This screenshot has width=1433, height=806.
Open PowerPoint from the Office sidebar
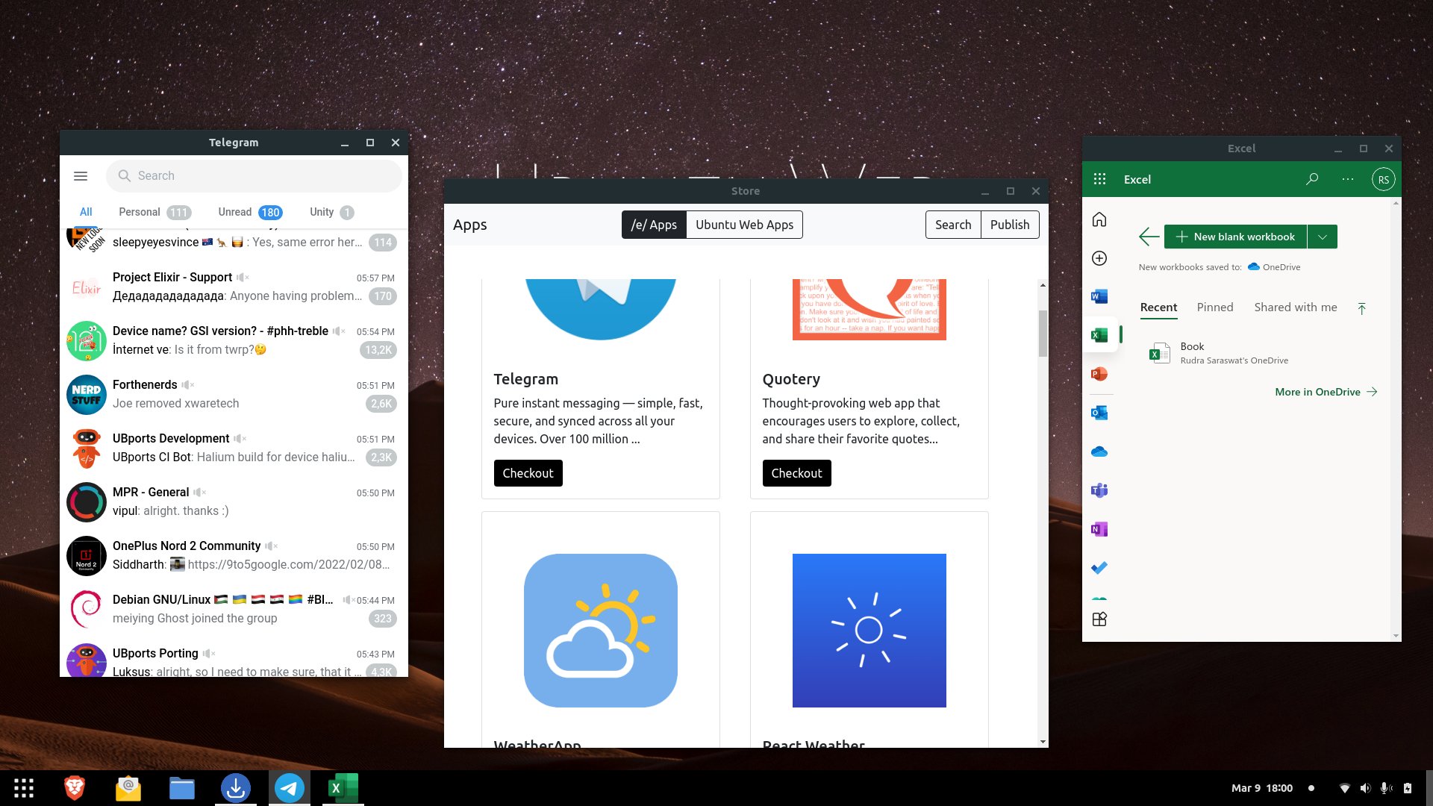click(1099, 375)
